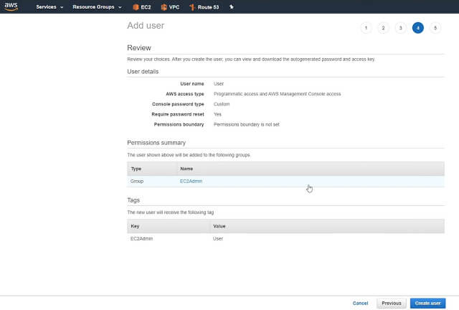The width and height of the screenshot is (459, 310).
Task: Click the pin shortcuts icon
Action: coord(230,7)
